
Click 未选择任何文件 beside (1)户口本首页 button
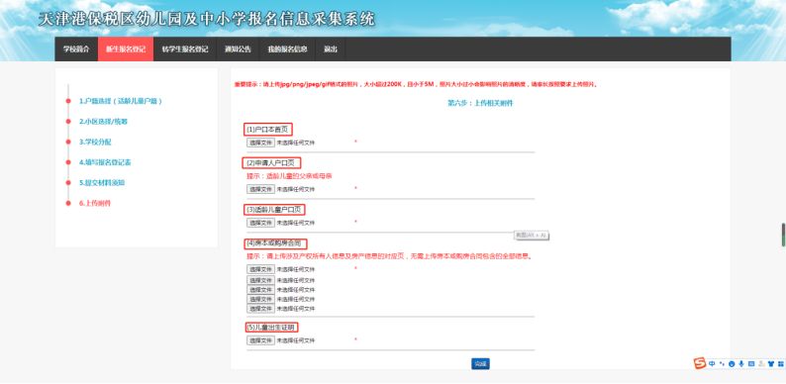pyautogui.click(x=296, y=143)
